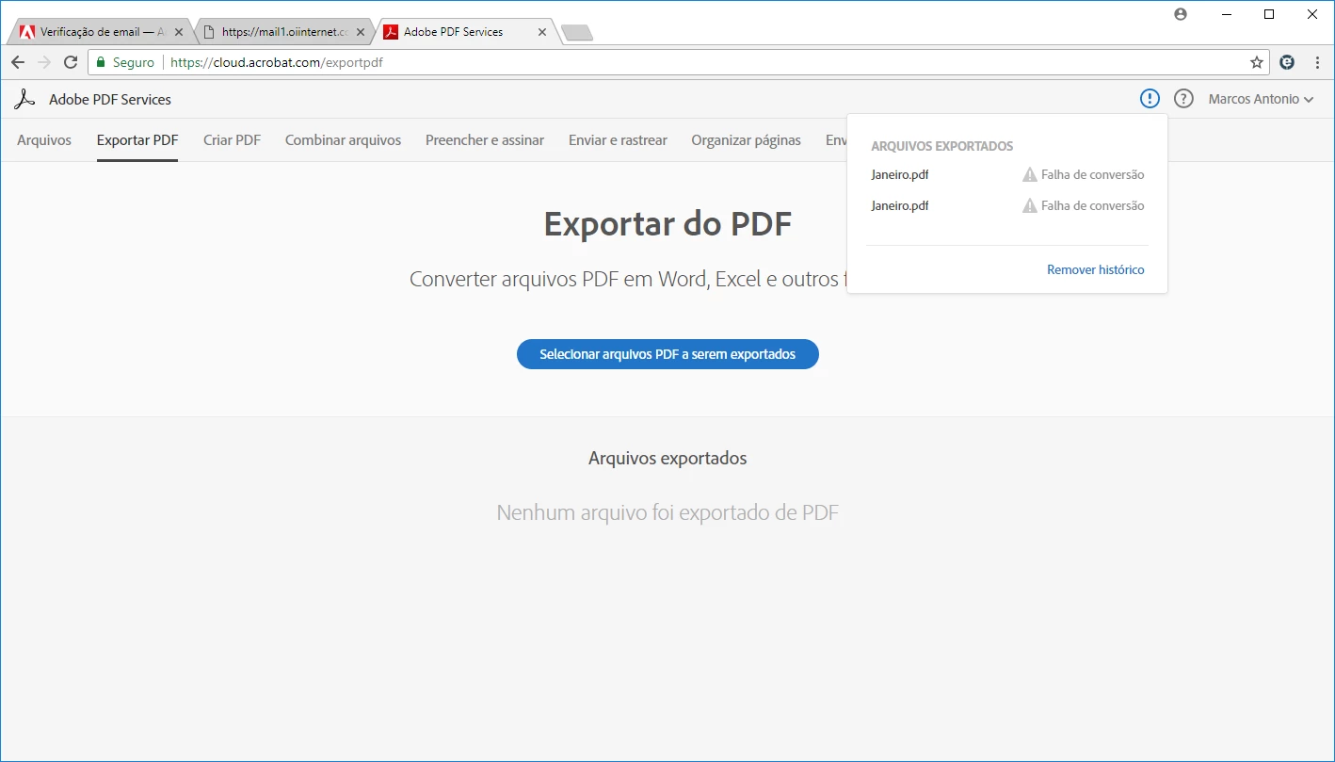Close the mail1.oiinternet tab
1335x762 pixels.
click(361, 32)
